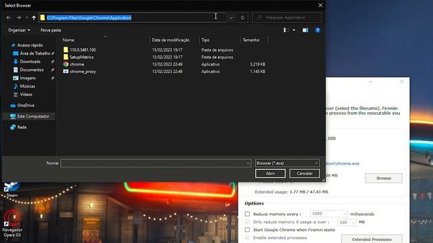
Task: Select the chrome_proxy application file
Action: coord(83,72)
